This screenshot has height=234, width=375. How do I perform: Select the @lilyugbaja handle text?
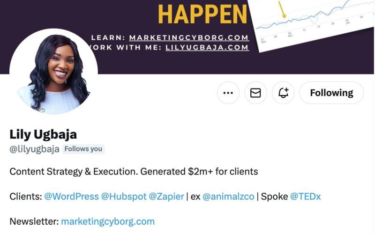(x=34, y=149)
